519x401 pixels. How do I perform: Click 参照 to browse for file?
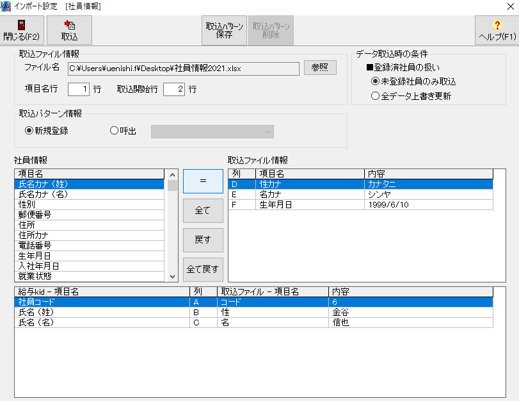coord(320,68)
